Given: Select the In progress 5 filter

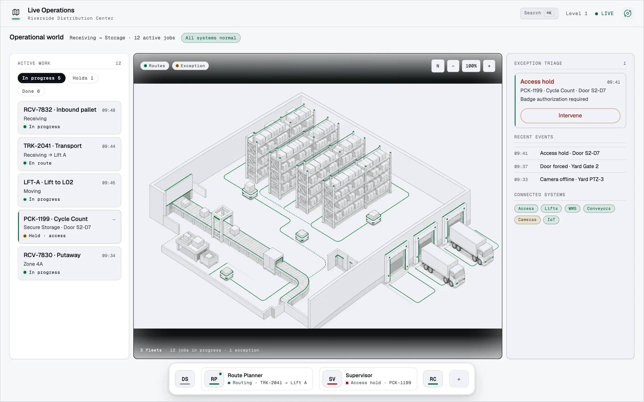Looking at the screenshot, I should point(42,78).
